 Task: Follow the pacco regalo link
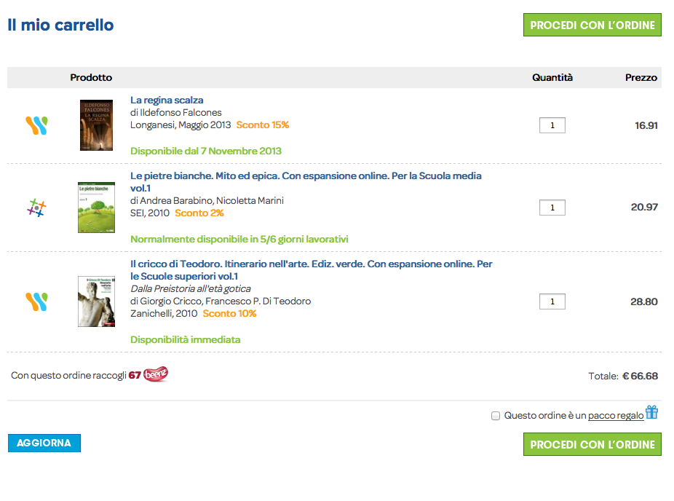tap(616, 415)
